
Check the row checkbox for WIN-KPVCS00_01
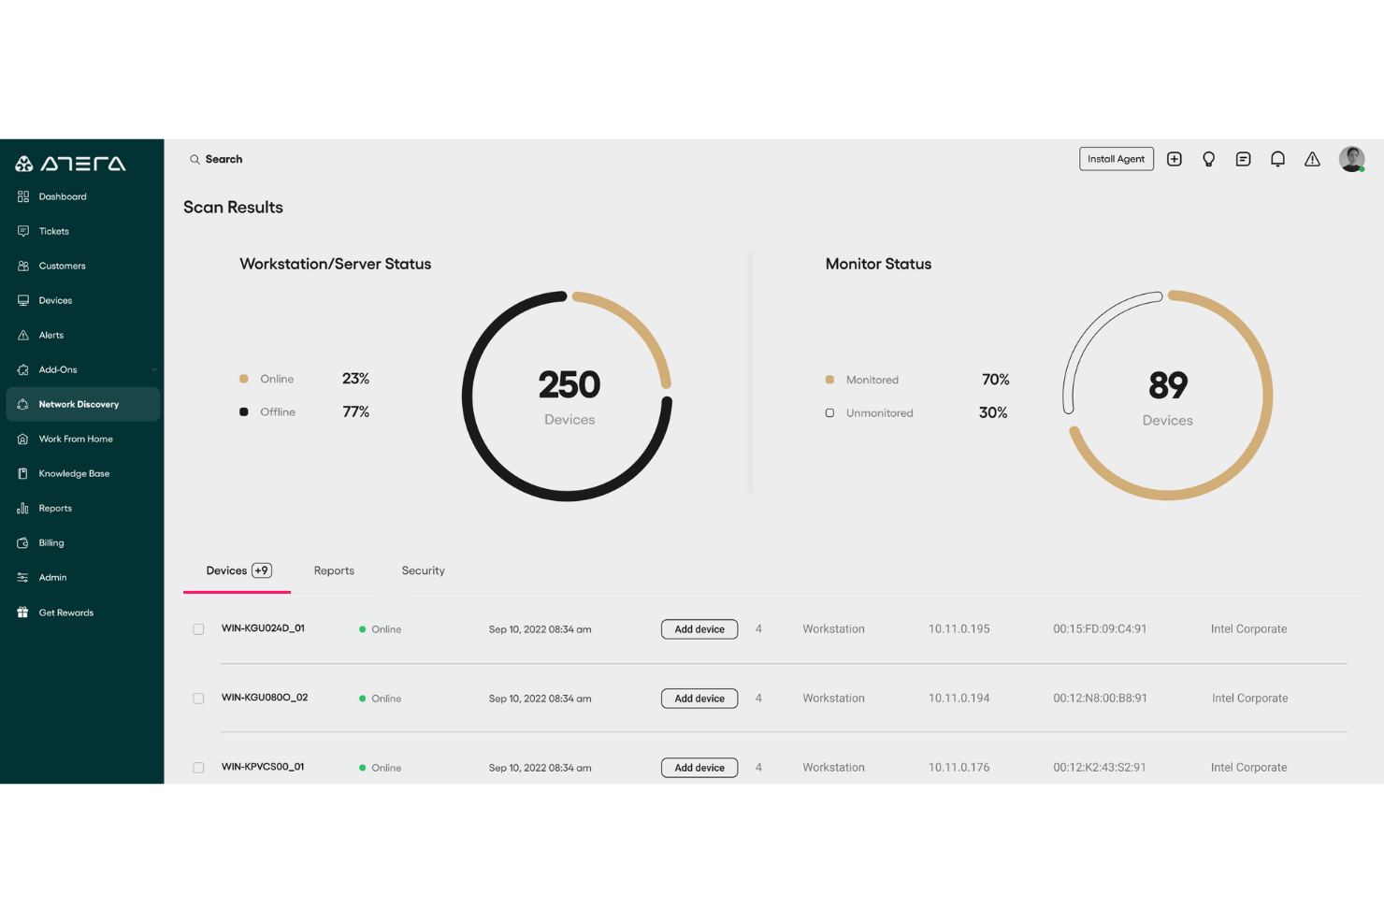tap(198, 767)
